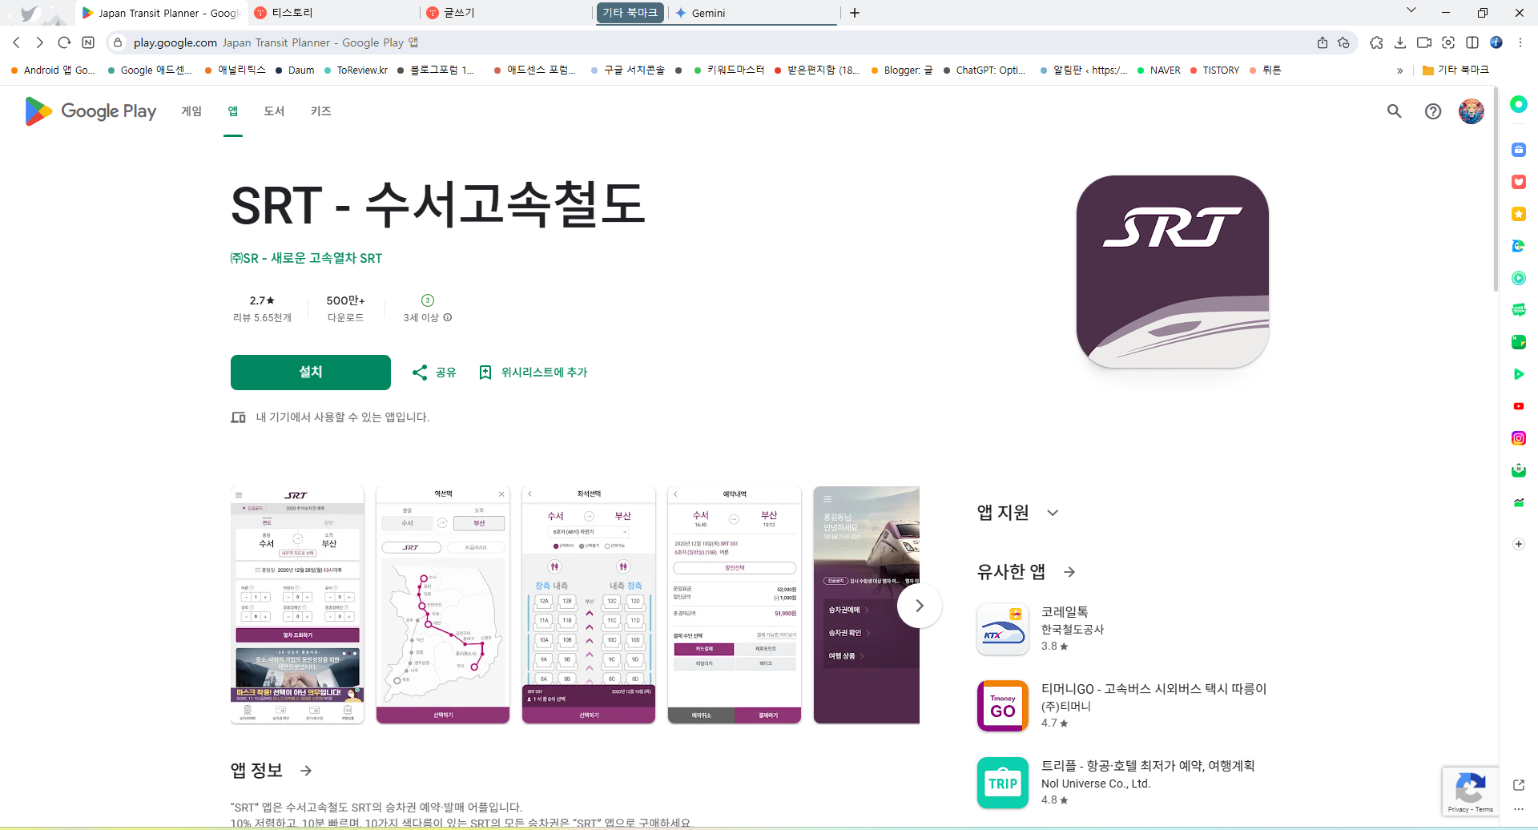Select the 앱 tab

pos(233,111)
